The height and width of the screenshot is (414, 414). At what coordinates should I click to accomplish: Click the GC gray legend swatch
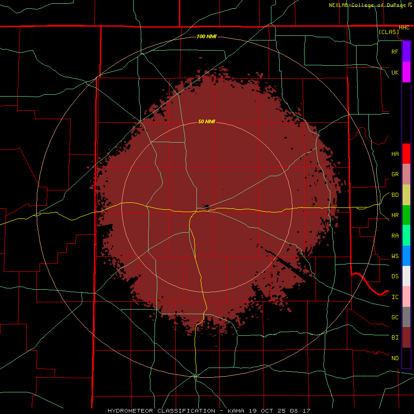[406, 317]
